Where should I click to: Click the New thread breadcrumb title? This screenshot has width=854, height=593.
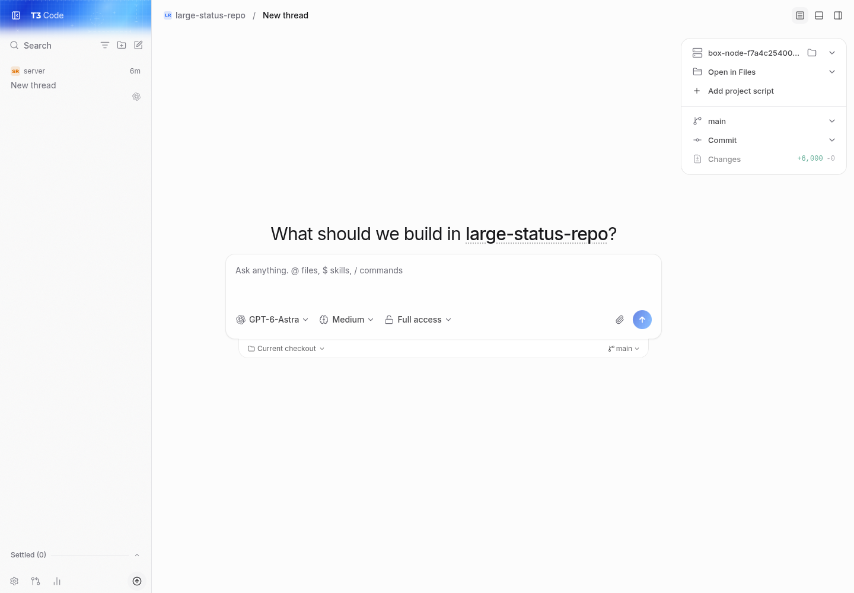[x=285, y=15]
